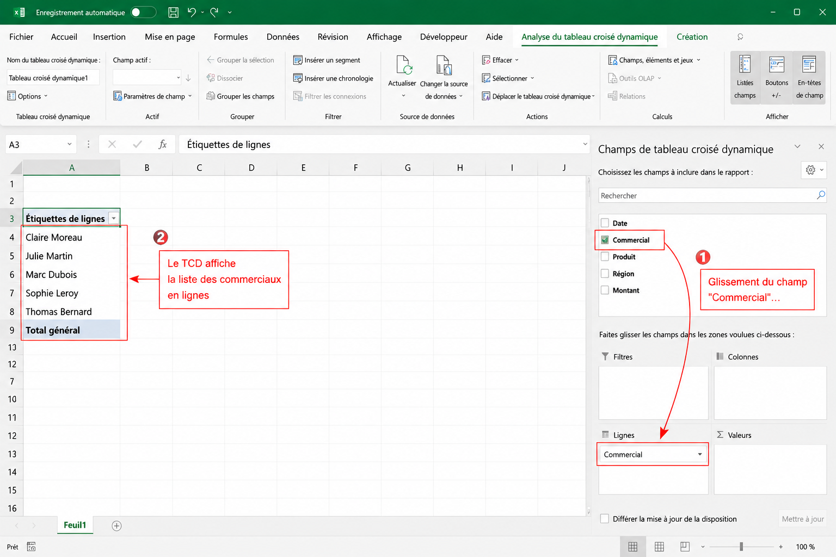Screen dimensions: 836x557
Task: Toggle Enregistrement automatique switch
Action: coord(144,12)
